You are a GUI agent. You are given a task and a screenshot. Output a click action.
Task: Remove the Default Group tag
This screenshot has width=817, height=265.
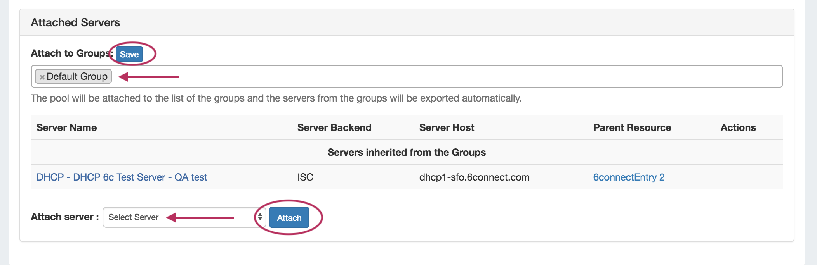(x=42, y=77)
